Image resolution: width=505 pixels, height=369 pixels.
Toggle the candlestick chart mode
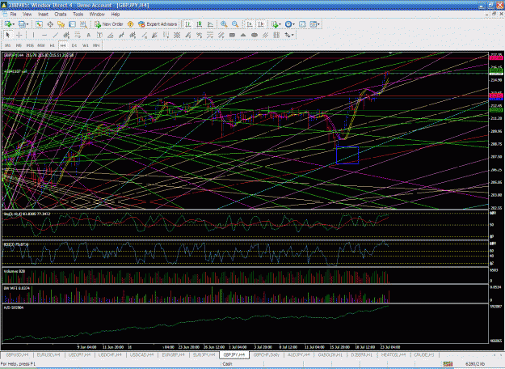[x=200, y=24]
